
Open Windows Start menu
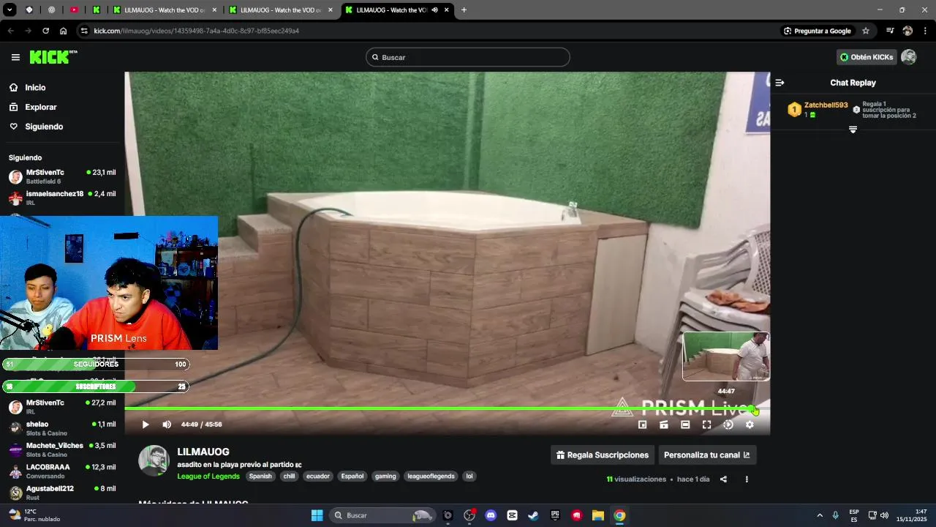(x=317, y=515)
